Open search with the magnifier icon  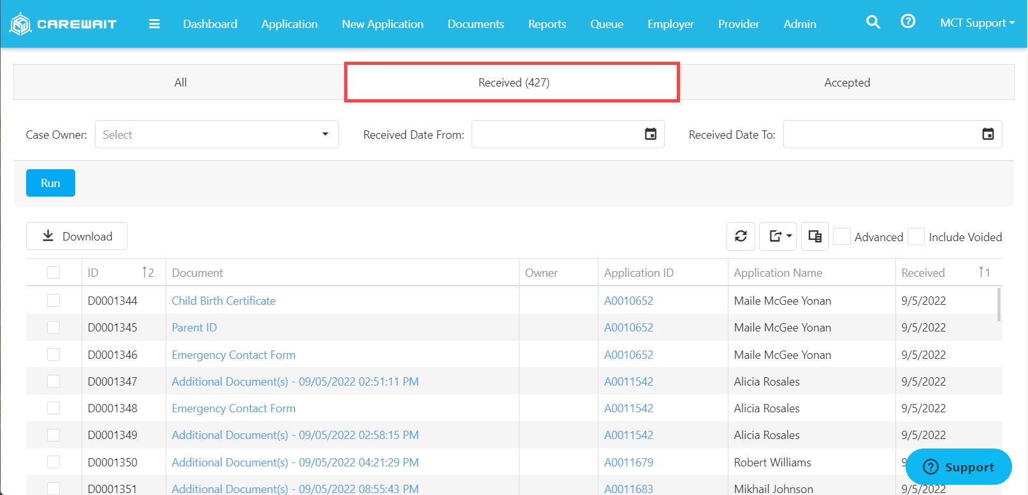click(873, 22)
